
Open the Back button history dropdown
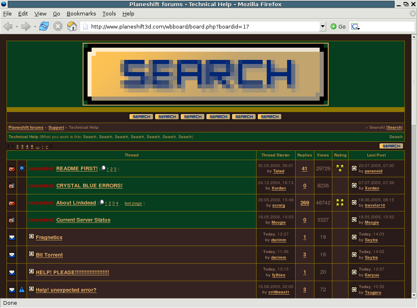(17, 26)
